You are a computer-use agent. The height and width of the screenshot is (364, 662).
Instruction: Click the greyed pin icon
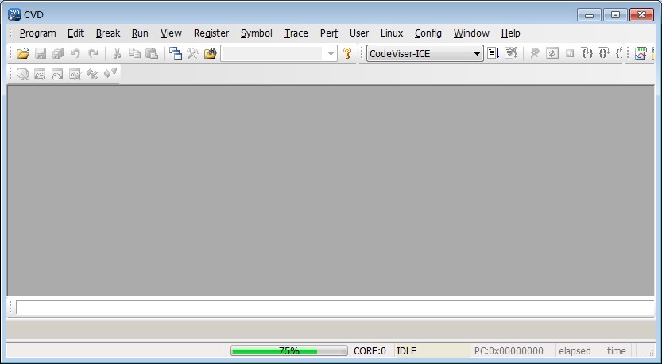535,53
